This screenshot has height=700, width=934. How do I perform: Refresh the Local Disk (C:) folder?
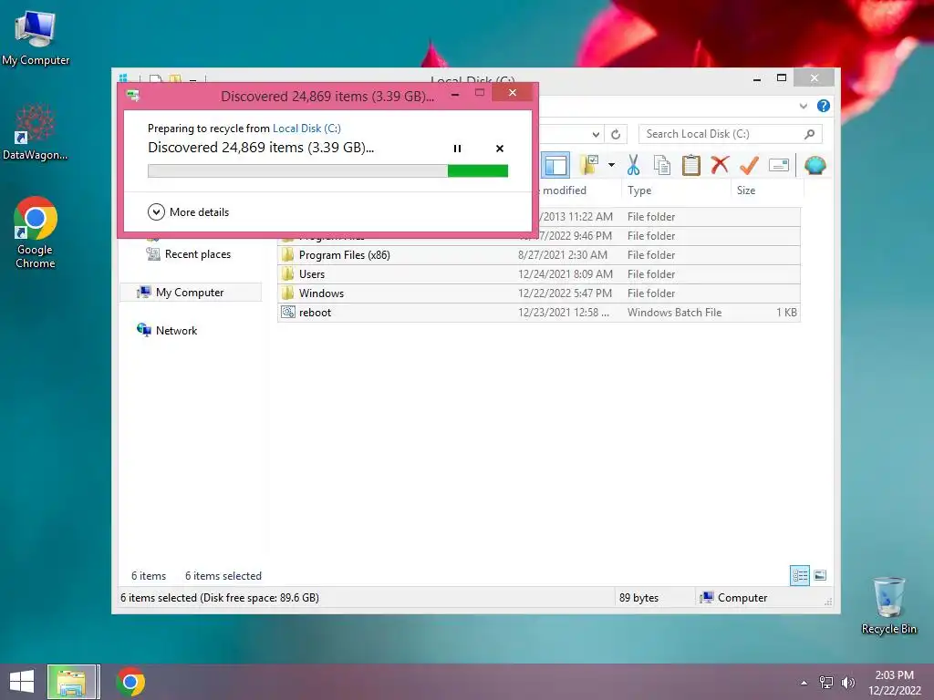[x=616, y=134]
